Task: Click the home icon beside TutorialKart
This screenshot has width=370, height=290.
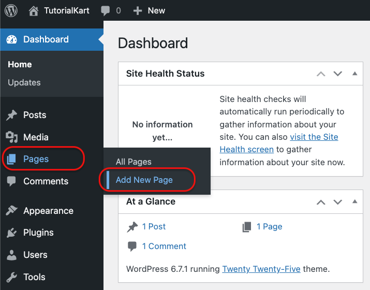Action: [x=34, y=11]
